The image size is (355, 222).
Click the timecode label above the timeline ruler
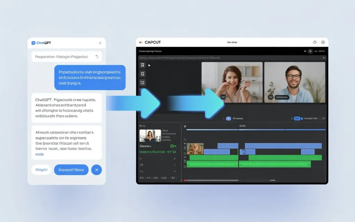tap(242, 126)
